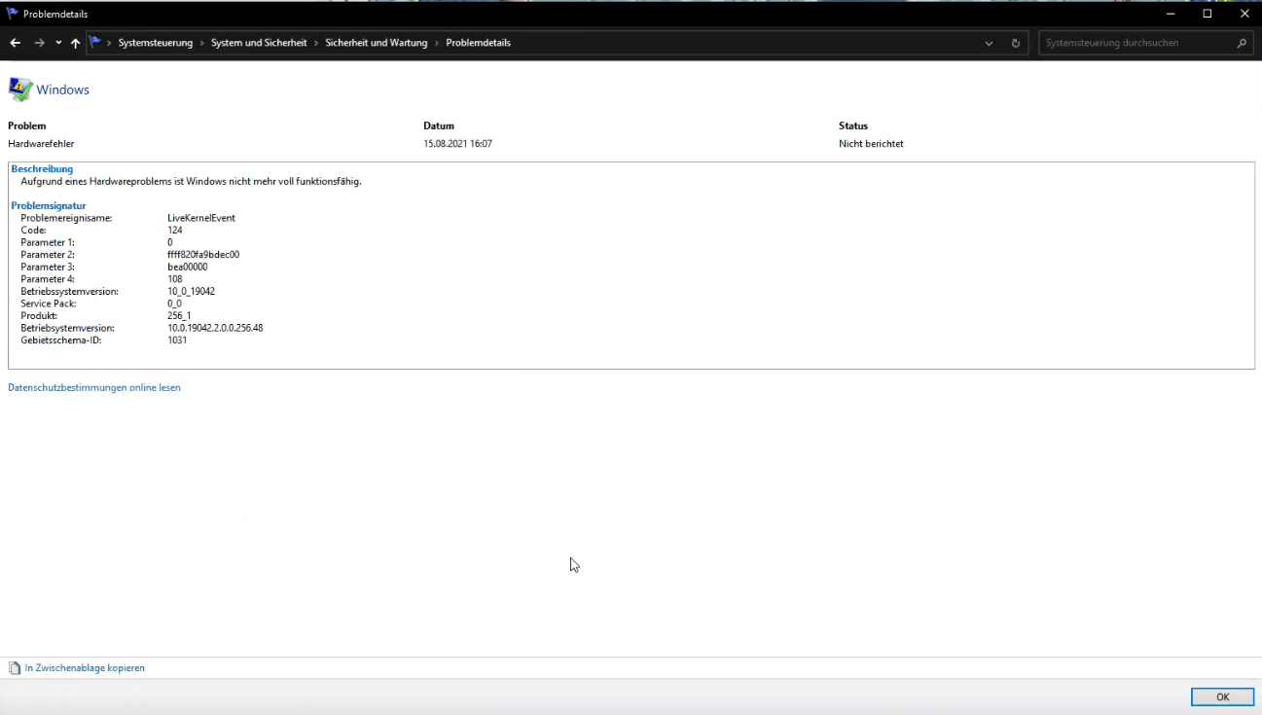Select the LiveKernelEvent value
The width and height of the screenshot is (1262, 715).
(201, 218)
